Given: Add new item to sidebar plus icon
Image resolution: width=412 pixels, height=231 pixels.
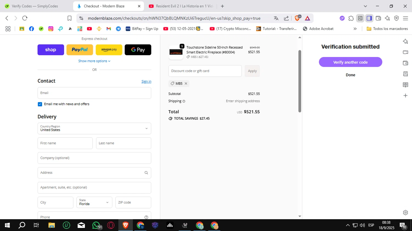Looking at the screenshot, I should tap(405, 96).
